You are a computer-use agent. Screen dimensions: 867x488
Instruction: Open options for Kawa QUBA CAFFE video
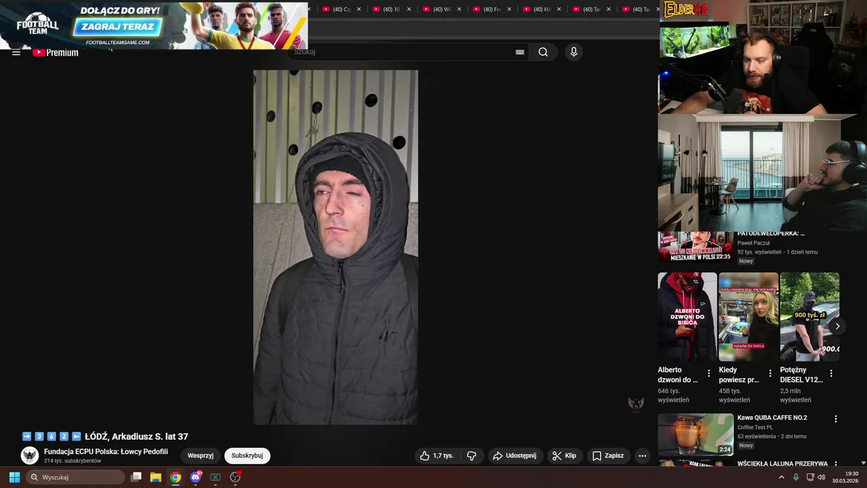pos(835,419)
